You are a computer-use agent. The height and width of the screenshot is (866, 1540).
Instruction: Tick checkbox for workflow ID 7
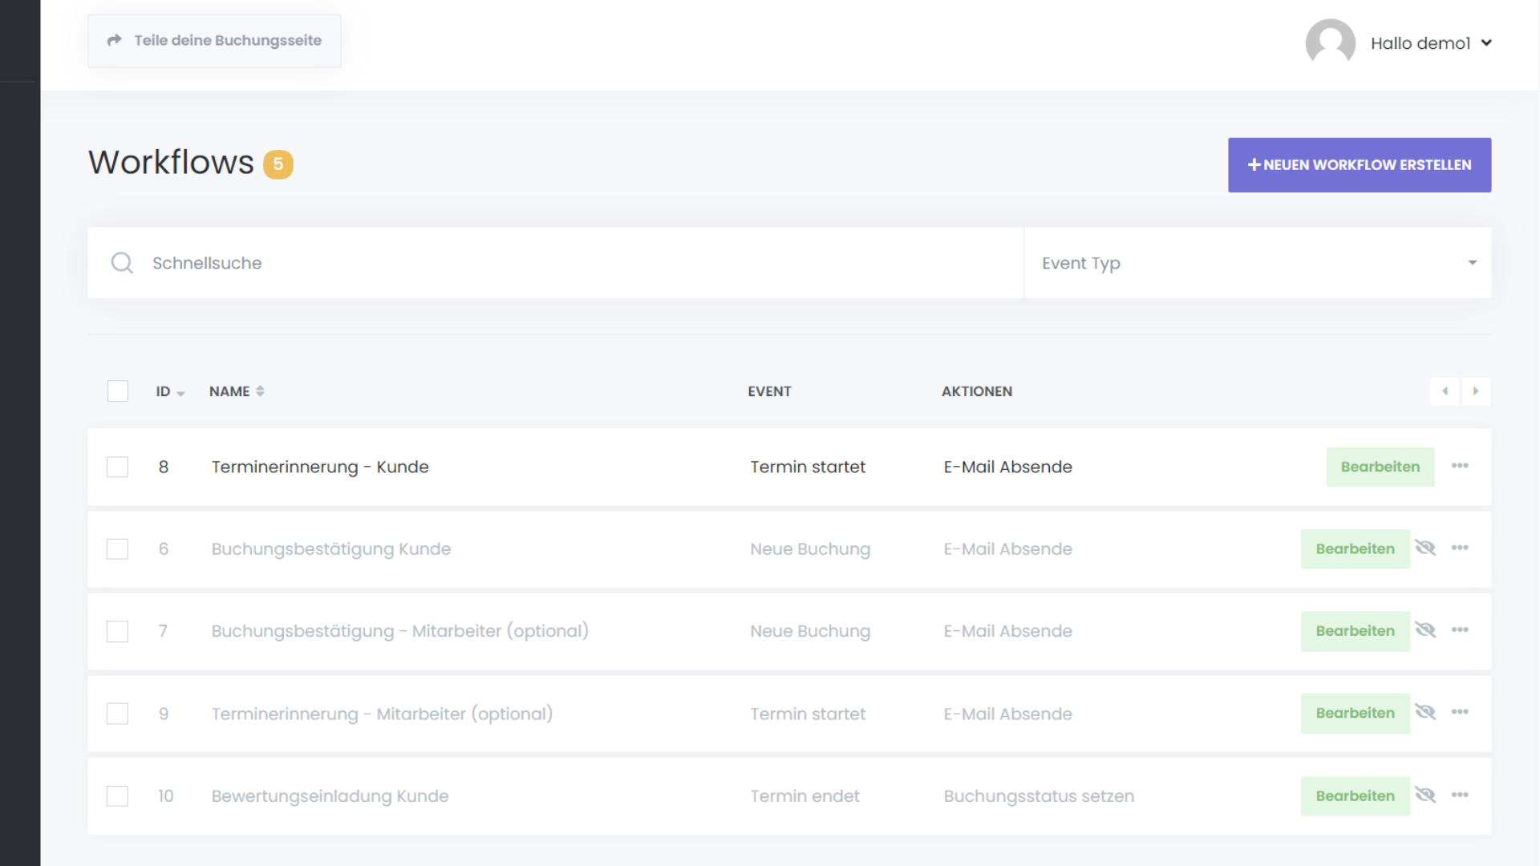coord(118,631)
